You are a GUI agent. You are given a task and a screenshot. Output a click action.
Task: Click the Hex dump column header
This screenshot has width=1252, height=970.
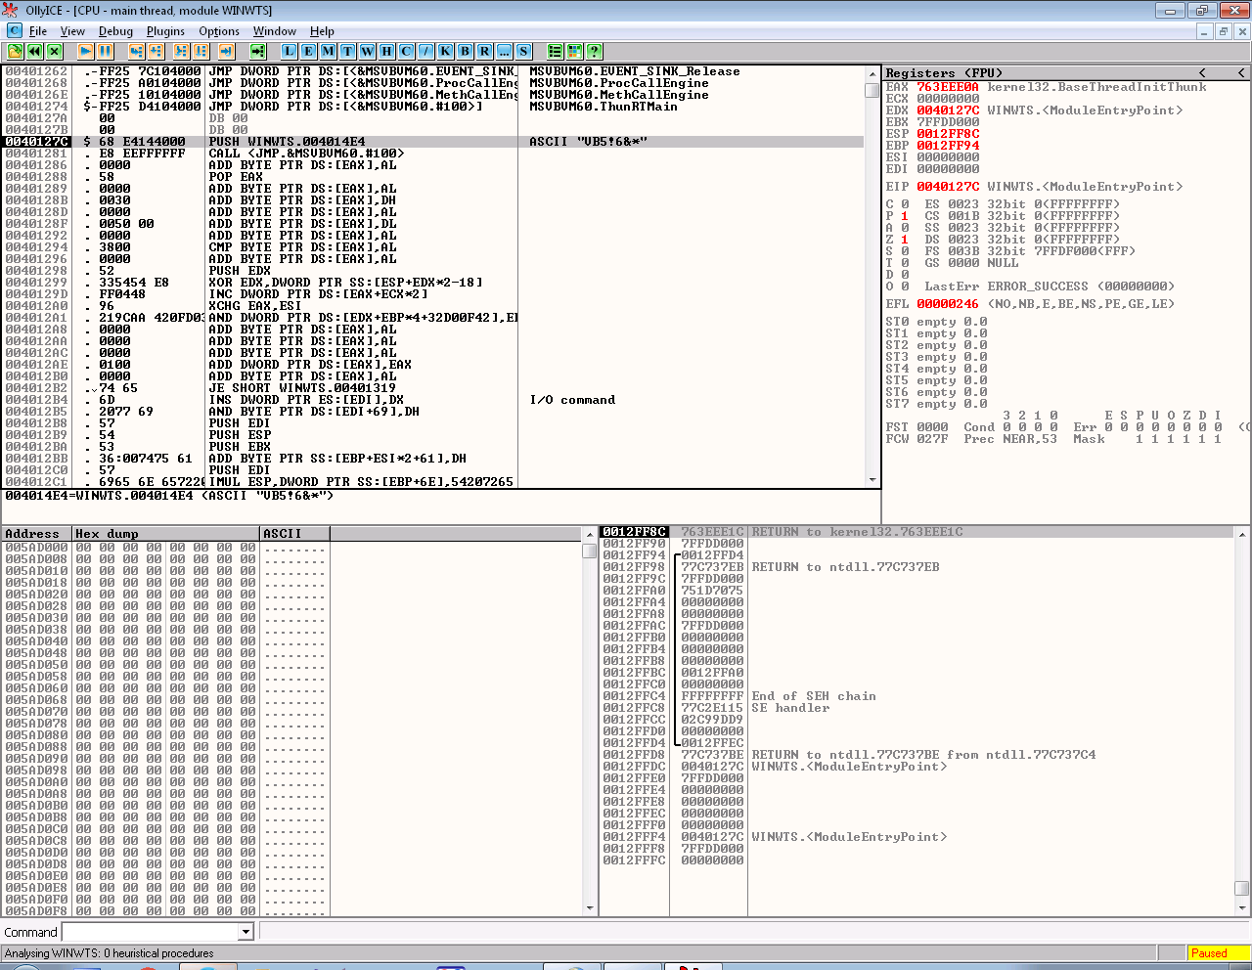click(x=164, y=534)
